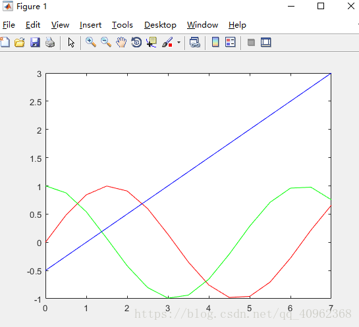Click x-axis tick label 2

click(126, 308)
